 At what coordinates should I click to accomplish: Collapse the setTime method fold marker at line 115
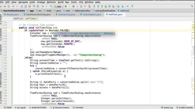13,28
